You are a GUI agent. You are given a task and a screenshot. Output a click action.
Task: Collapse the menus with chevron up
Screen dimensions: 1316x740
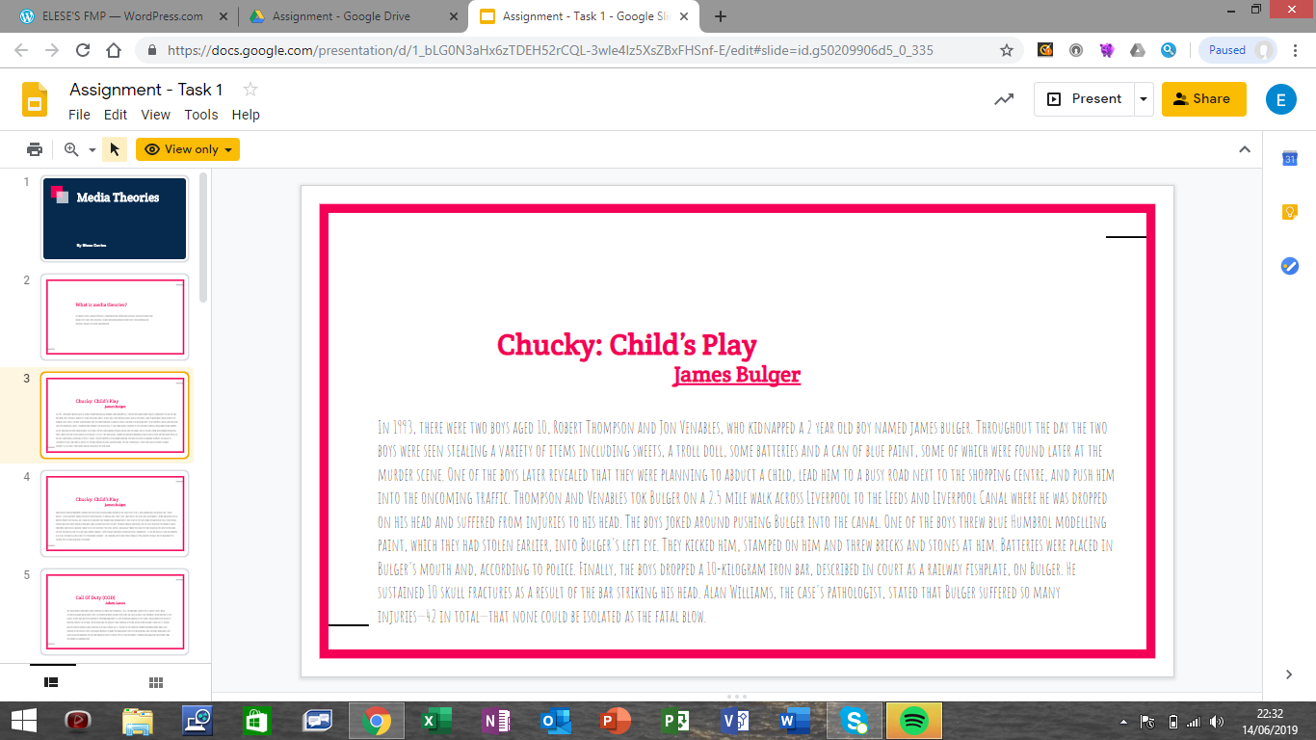1245,149
